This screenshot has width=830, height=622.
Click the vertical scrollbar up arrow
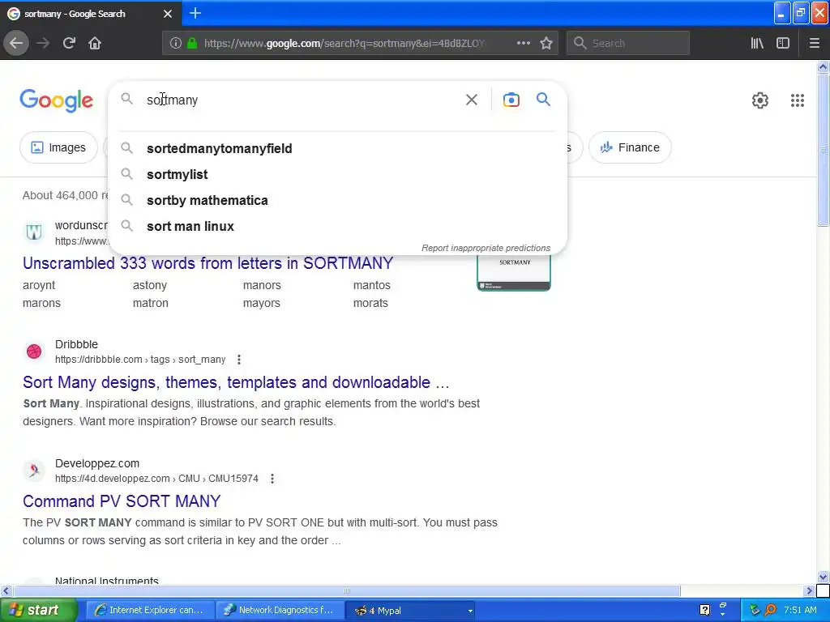click(x=823, y=66)
